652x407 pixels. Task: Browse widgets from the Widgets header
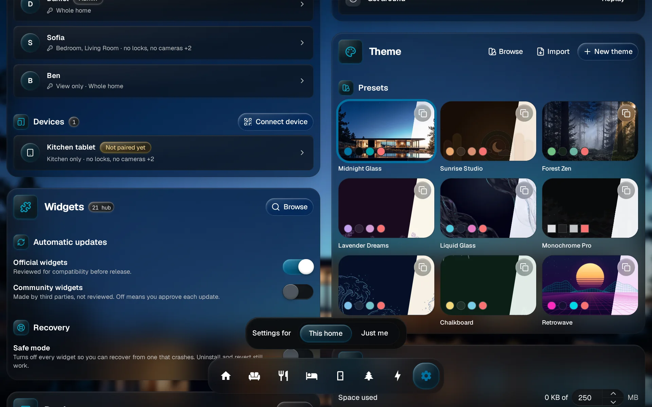[x=289, y=207]
